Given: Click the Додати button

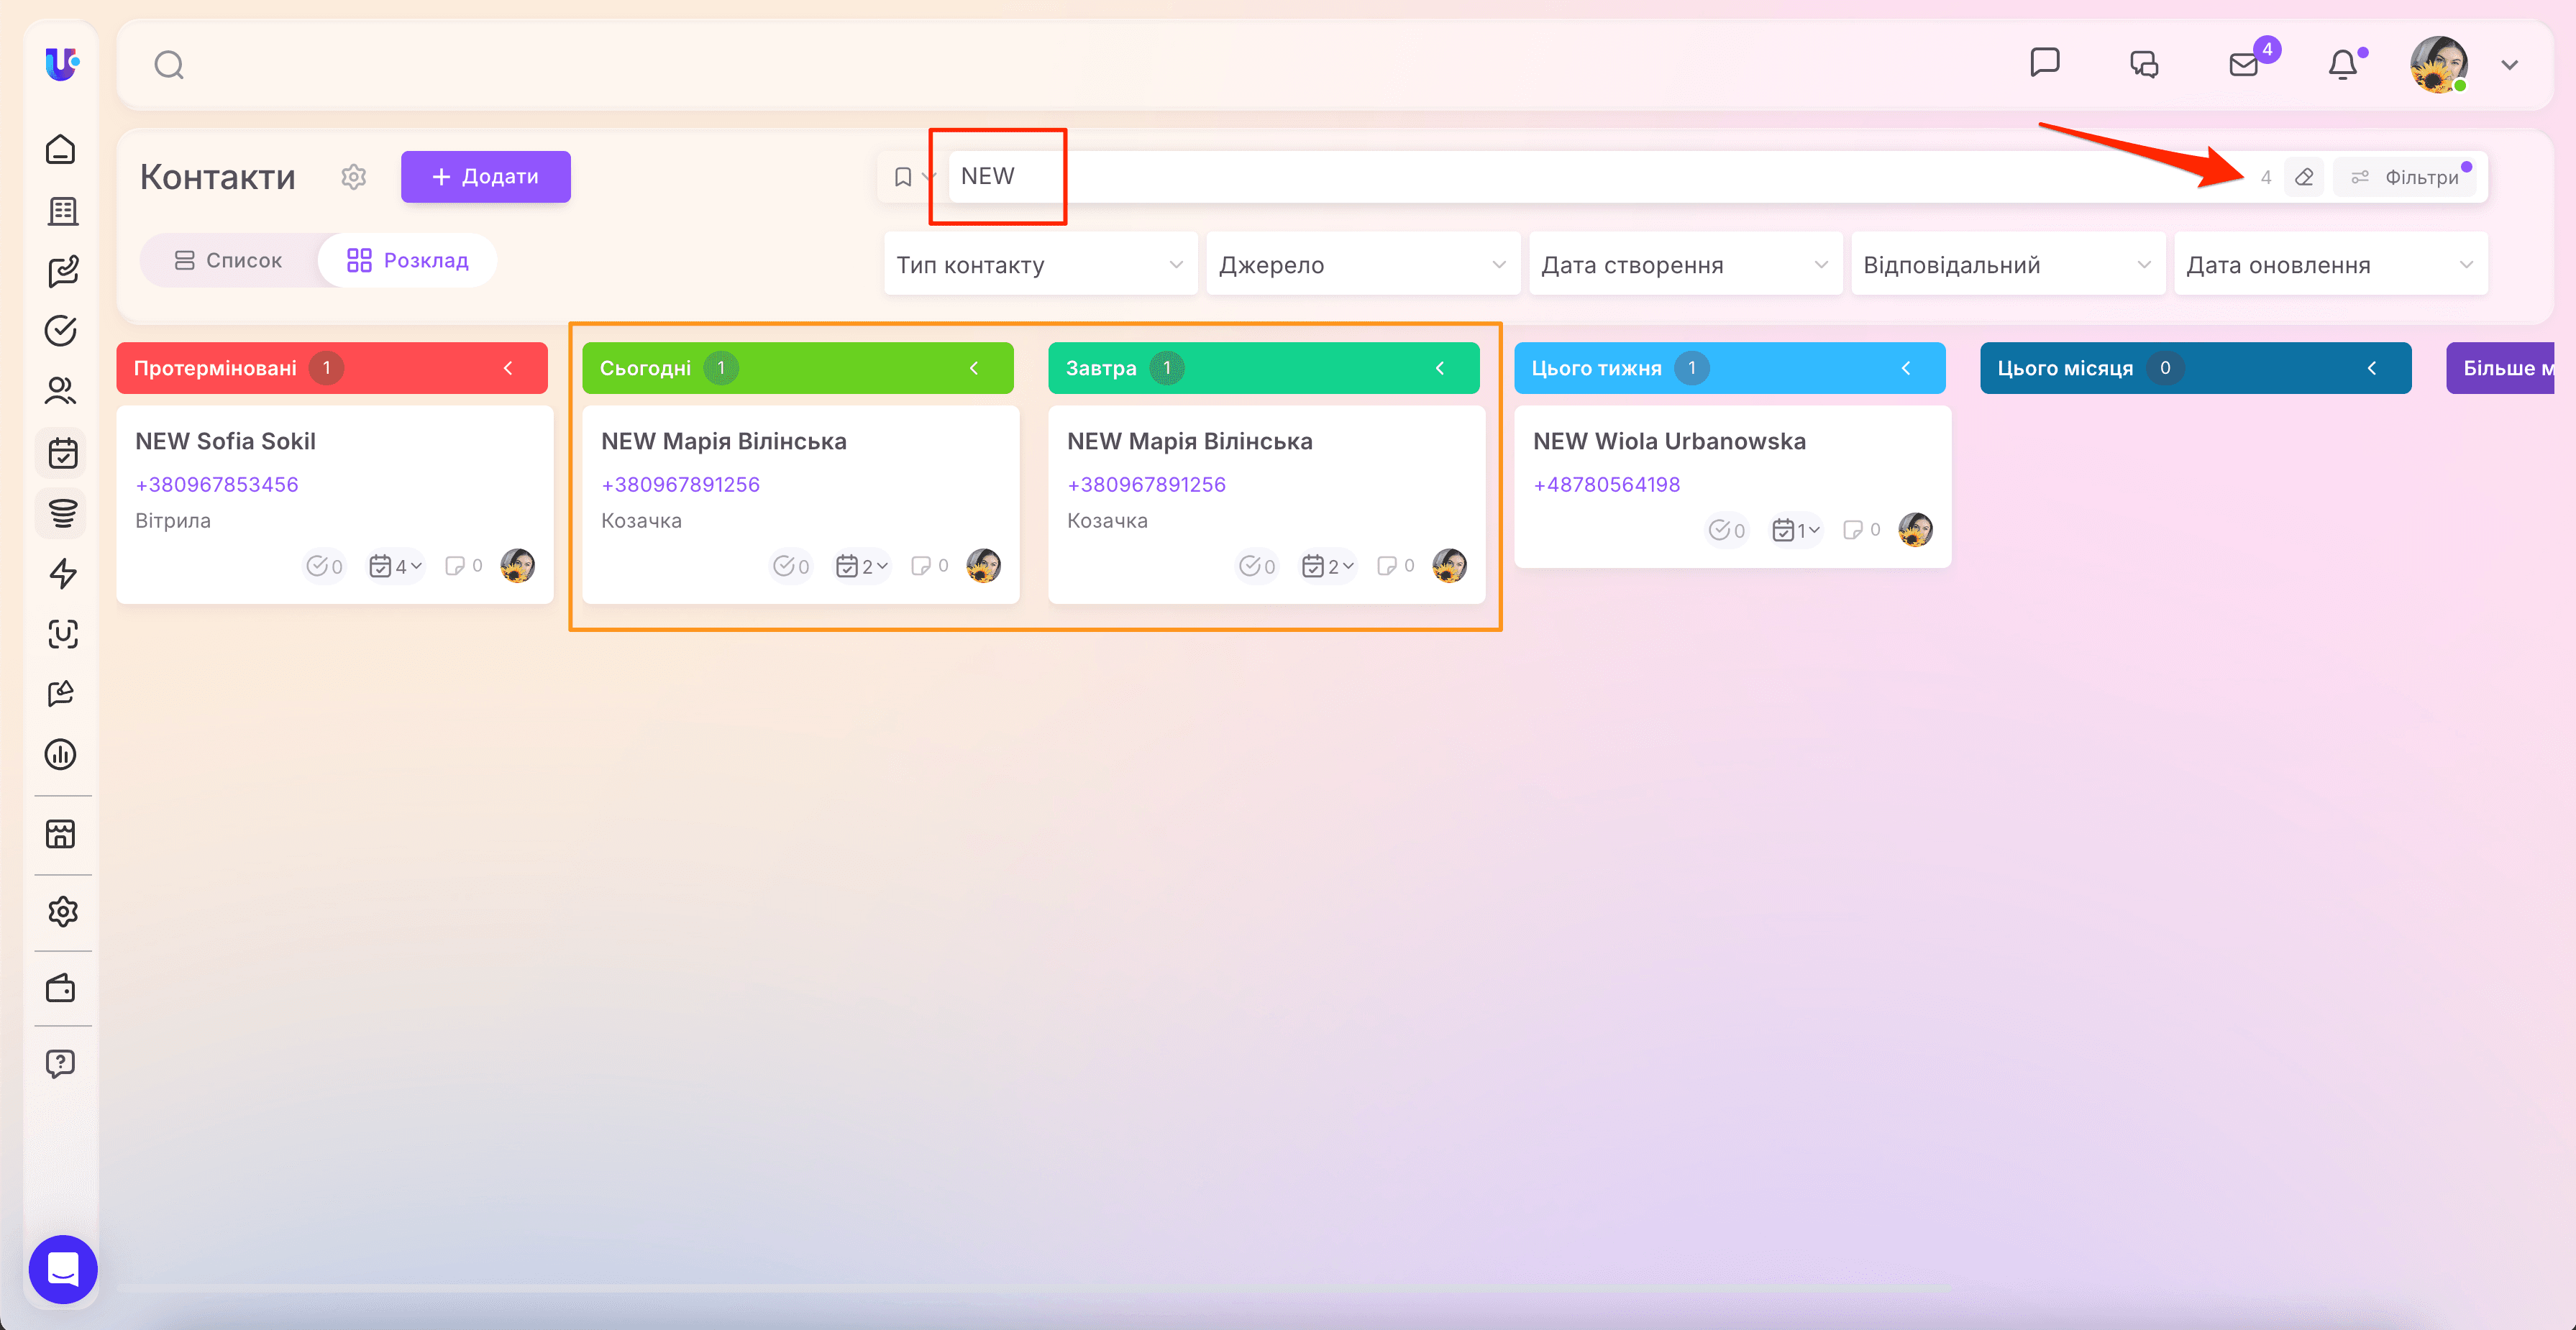Looking at the screenshot, I should pyautogui.click(x=485, y=177).
